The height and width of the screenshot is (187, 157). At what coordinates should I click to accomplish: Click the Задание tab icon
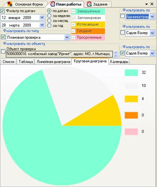point(89,4)
